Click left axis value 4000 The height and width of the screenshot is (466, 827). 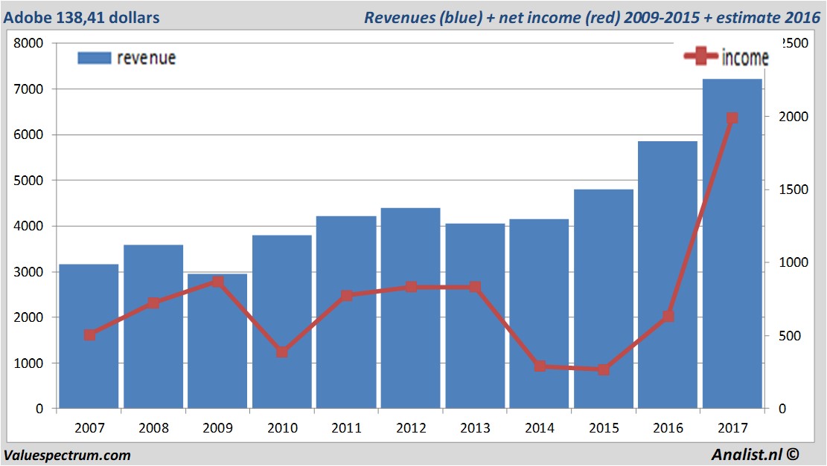[28, 226]
